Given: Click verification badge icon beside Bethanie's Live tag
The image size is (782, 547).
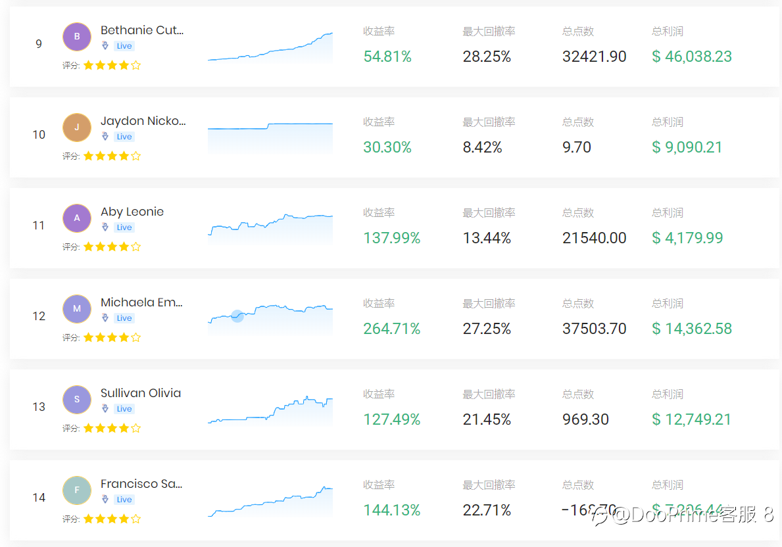Looking at the screenshot, I should pyautogui.click(x=105, y=46).
